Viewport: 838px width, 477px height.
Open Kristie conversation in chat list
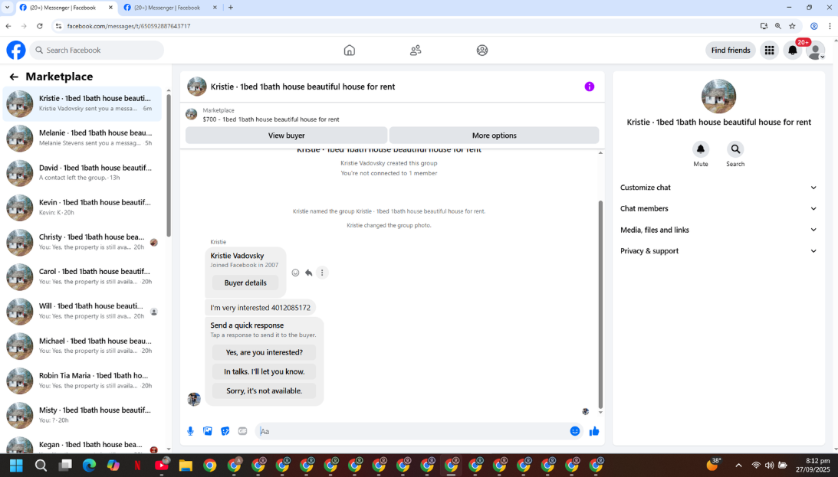click(x=82, y=103)
